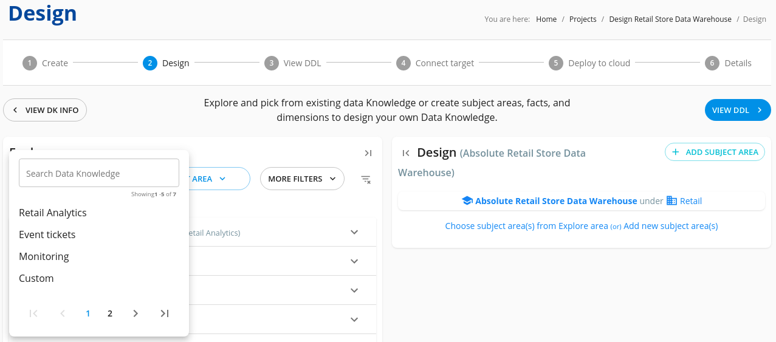Open page 2 of results
The width and height of the screenshot is (776, 342).
[110, 313]
